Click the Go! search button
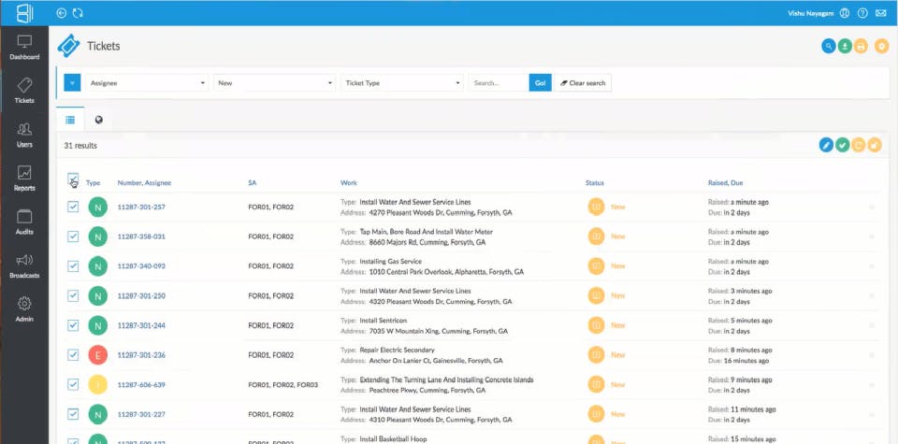Image resolution: width=898 pixels, height=444 pixels. [540, 83]
